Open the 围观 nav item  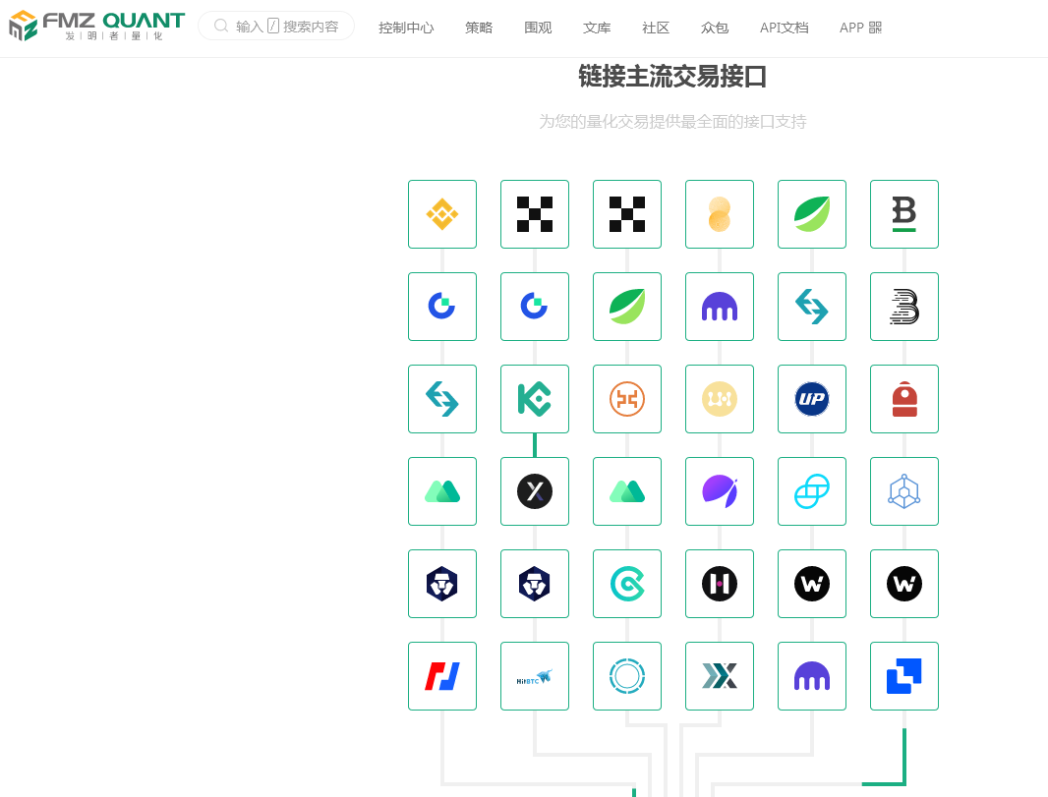click(x=538, y=28)
